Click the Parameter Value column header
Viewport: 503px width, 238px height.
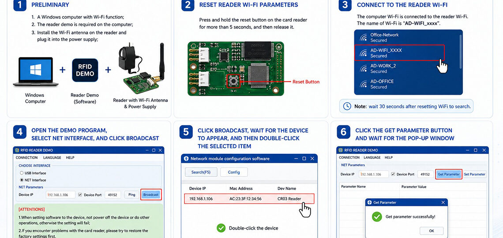pyautogui.click(x=414, y=186)
